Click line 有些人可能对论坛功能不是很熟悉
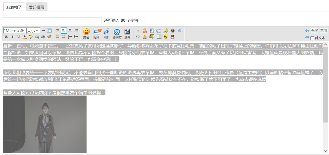This screenshot has height=155, width=329. [x=54, y=92]
